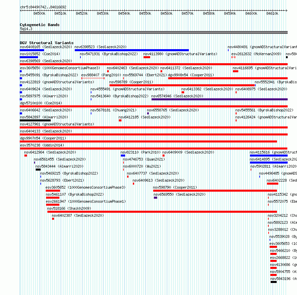Open the long blue nsv6398523 variant label
This screenshot has width=297, height=295.
100,47
